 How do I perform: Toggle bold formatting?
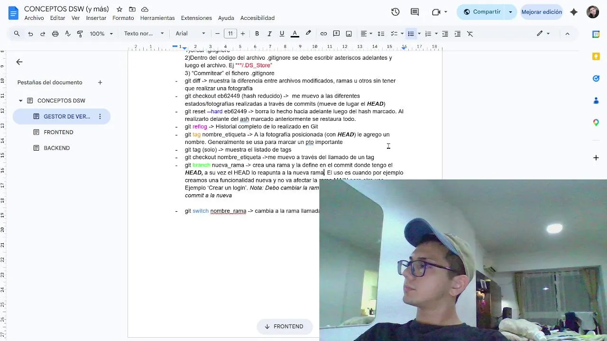tap(257, 34)
